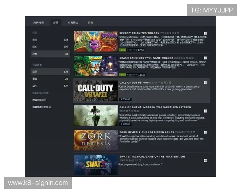
Task: Select the type filter showing 33 items
Action: tap(50, 53)
